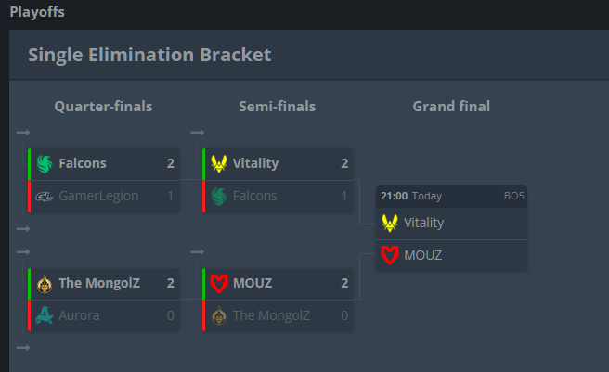Click the Aurora team logo

tap(45, 315)
